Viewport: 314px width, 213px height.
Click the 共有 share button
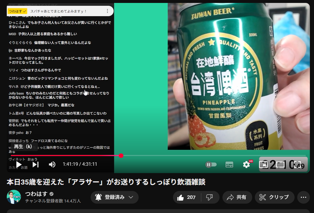coord(237,197)
